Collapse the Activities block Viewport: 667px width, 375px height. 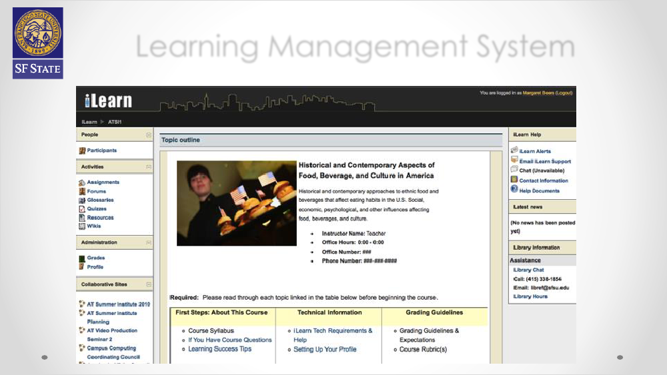tap(149, 167)
